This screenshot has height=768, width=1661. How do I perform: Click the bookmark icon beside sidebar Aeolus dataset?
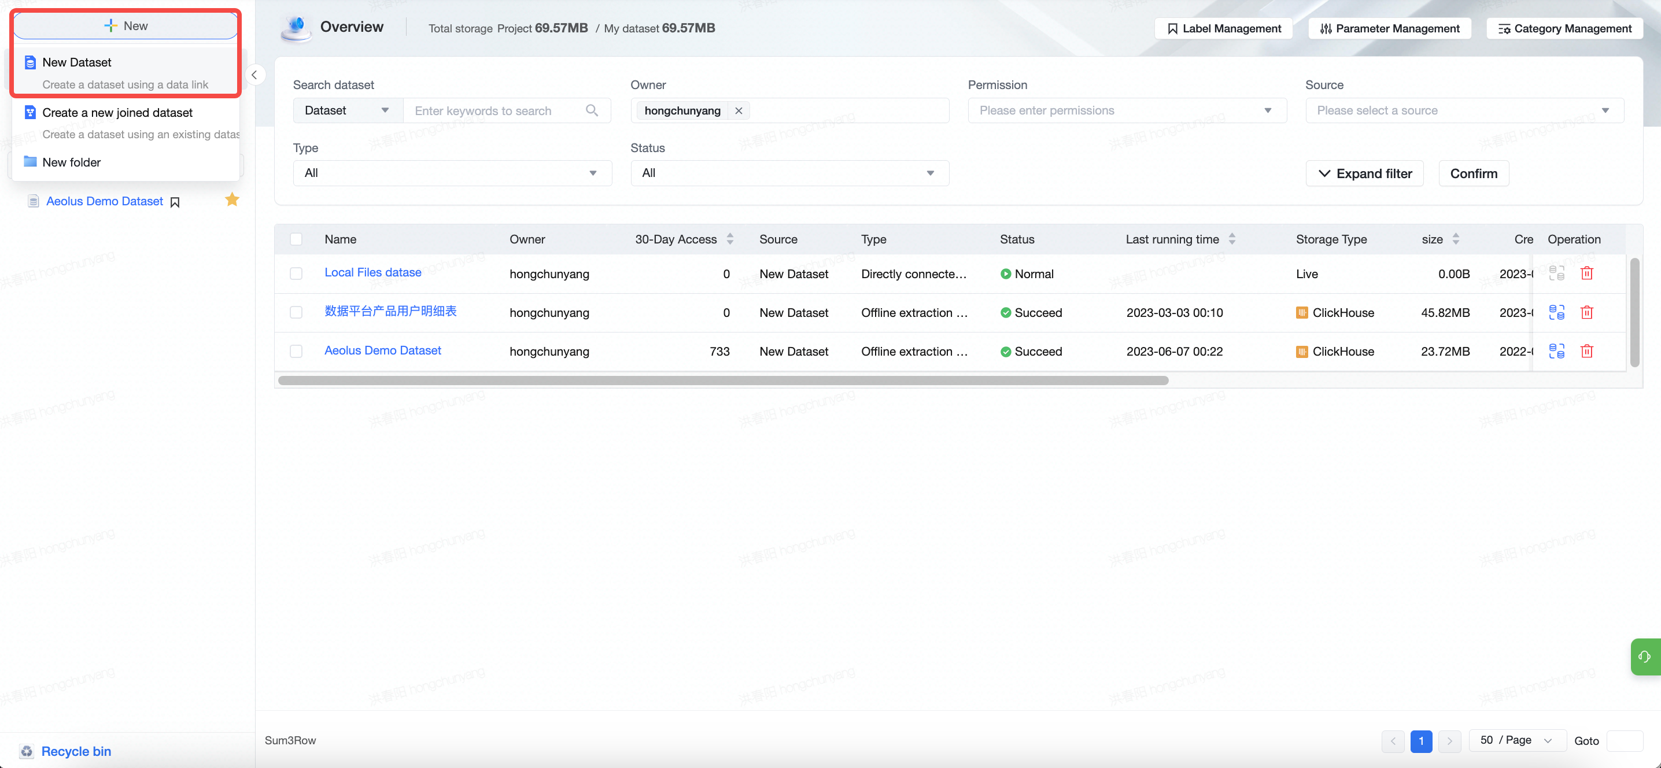coord(175,202)
